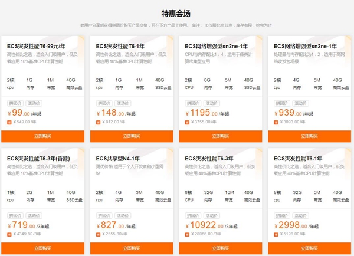The image size is (354, 256).
Task: Click 立即购买 for the ¥10922.00 T6-3年 plan
Action: (221, 248)
